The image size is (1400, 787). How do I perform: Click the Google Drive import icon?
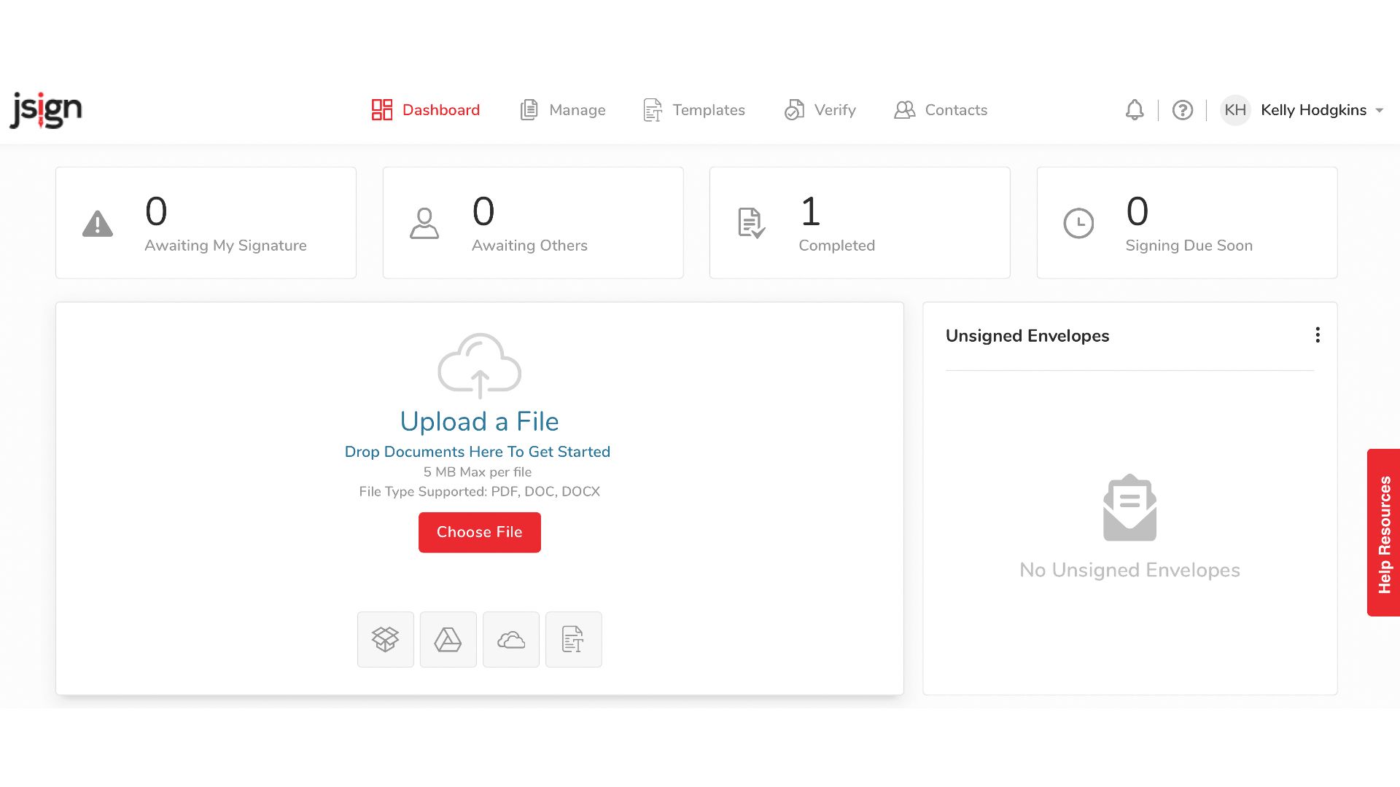click(x=448, y=639)
